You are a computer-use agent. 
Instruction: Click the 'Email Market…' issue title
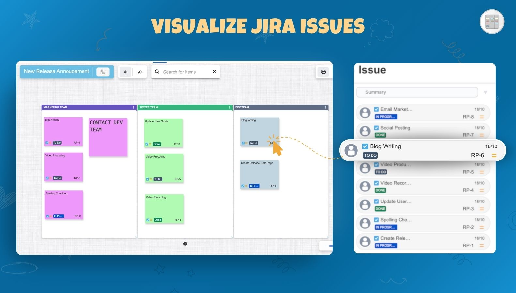(x=396, y=109)
